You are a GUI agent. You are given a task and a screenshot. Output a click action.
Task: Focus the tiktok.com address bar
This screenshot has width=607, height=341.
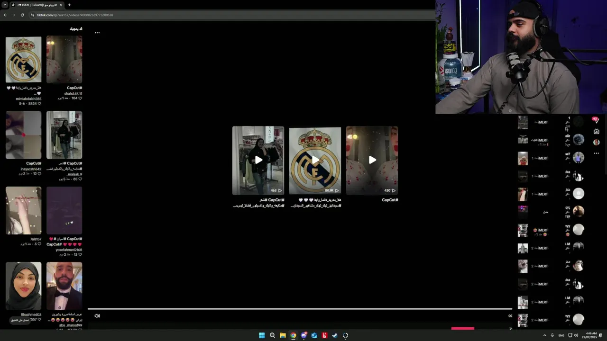click(x=232, y=15)
